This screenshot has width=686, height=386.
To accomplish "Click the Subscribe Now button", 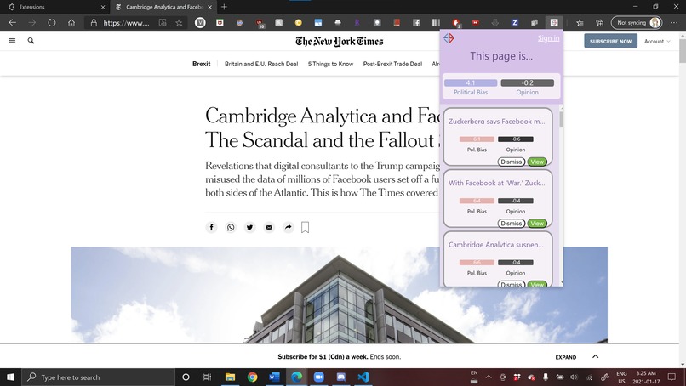I will click(x=610, y=41).
